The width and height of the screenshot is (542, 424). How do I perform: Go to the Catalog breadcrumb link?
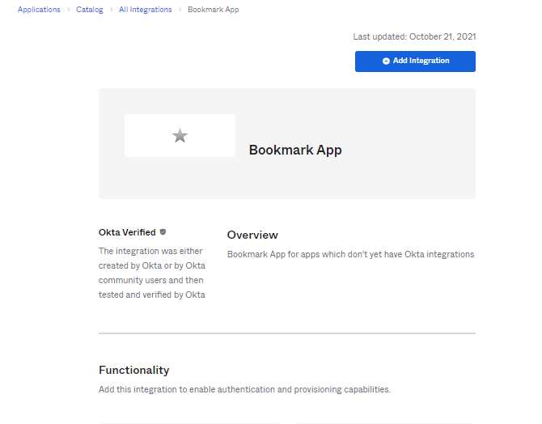point(89,10)
